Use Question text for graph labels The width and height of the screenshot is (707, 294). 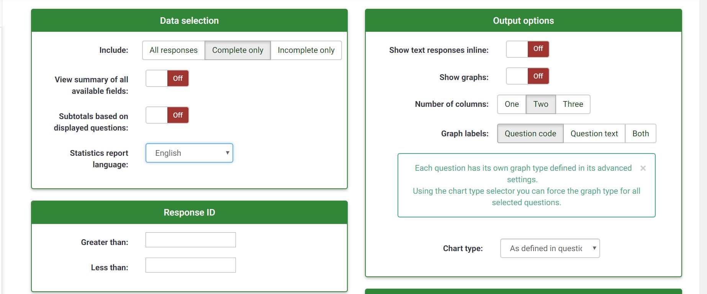594,134
